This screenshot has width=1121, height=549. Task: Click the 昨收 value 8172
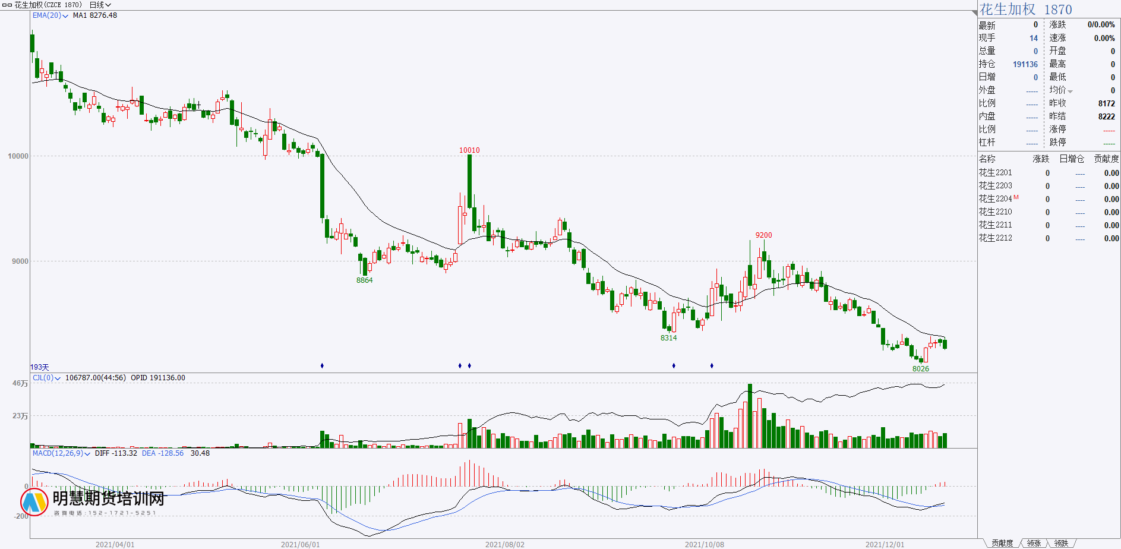coord(1107,103)
